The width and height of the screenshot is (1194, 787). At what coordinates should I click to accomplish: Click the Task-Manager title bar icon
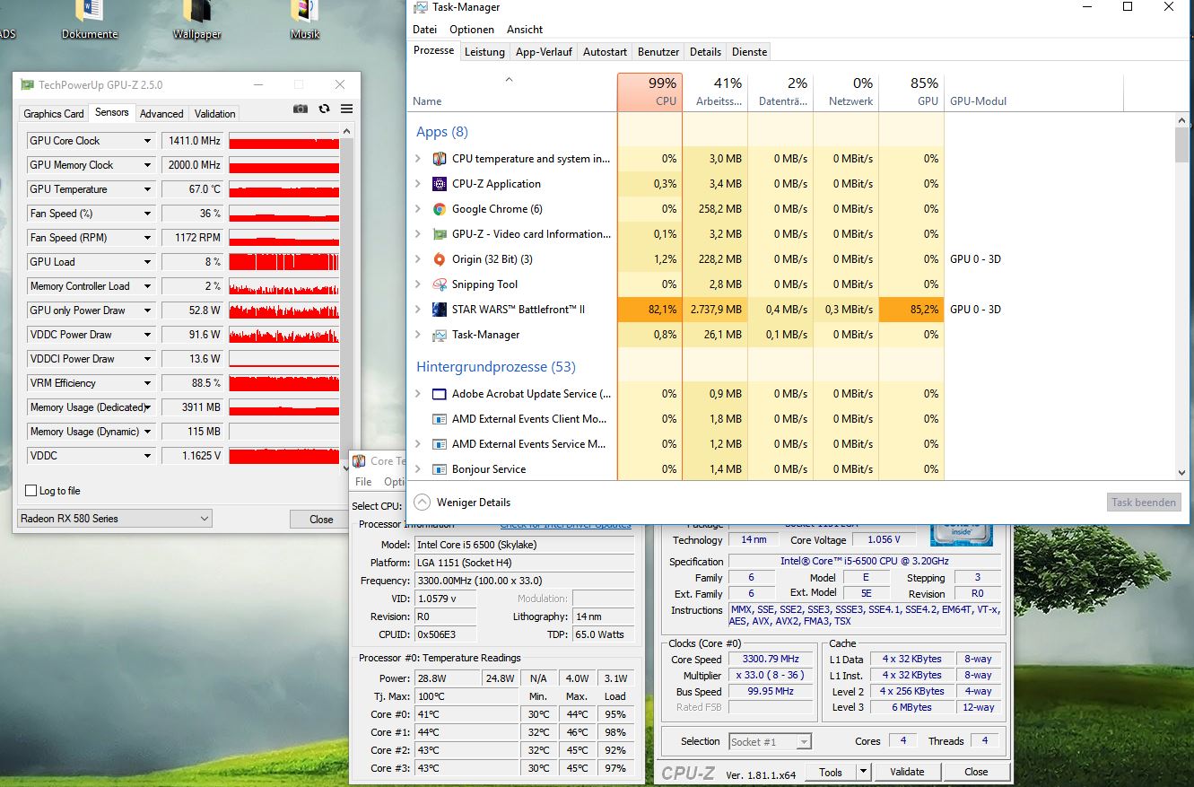[x=420, y=7]
